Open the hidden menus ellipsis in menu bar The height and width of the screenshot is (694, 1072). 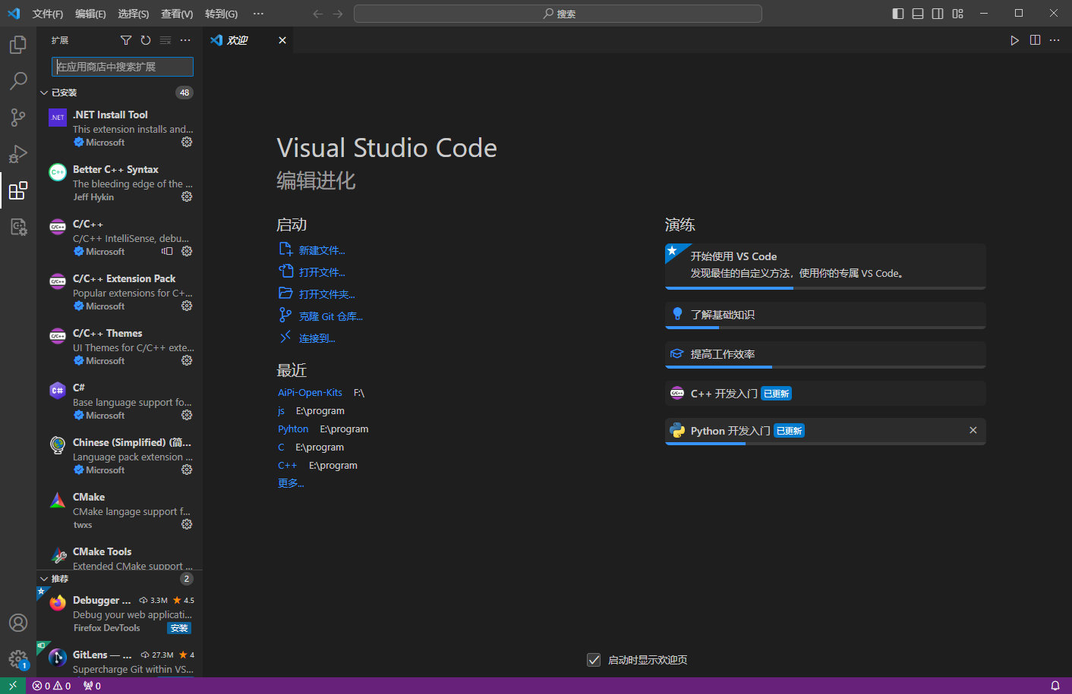point(259,14)
